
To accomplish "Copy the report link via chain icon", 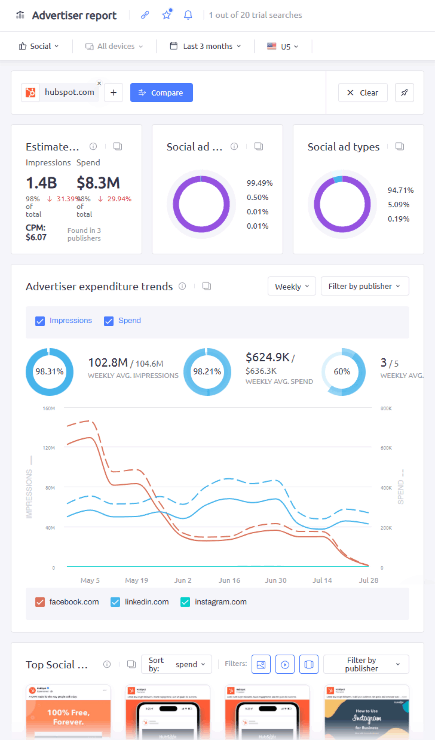I will pyautogui.click(x=145, y=15).
